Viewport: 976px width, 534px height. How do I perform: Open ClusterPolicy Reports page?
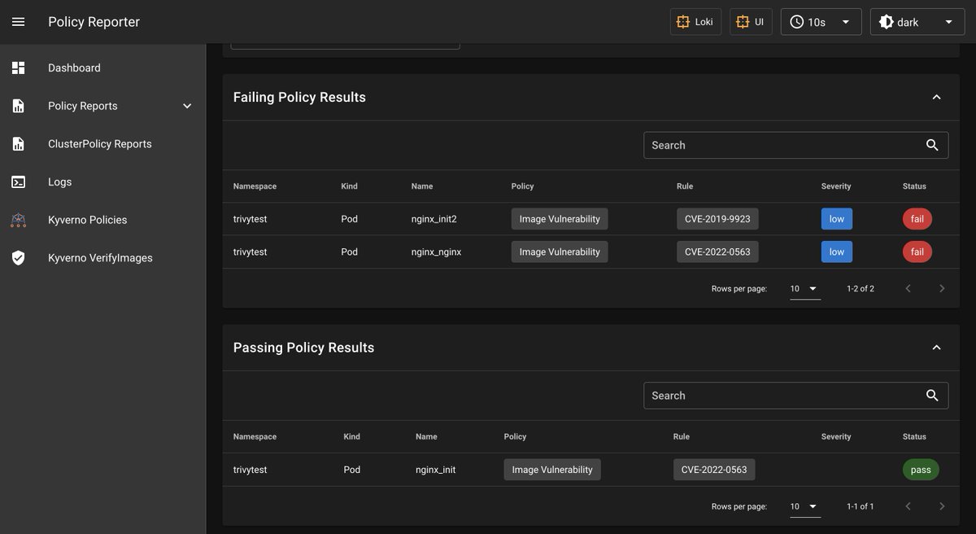tap(102, 144)
